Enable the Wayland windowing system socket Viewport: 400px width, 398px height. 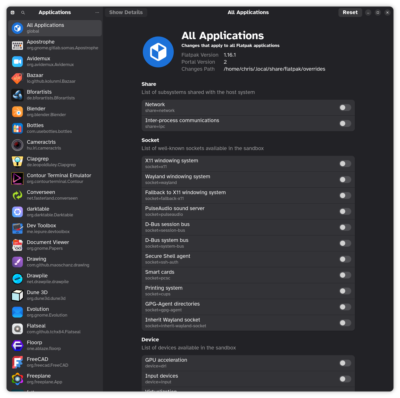[x=345, y=180]
